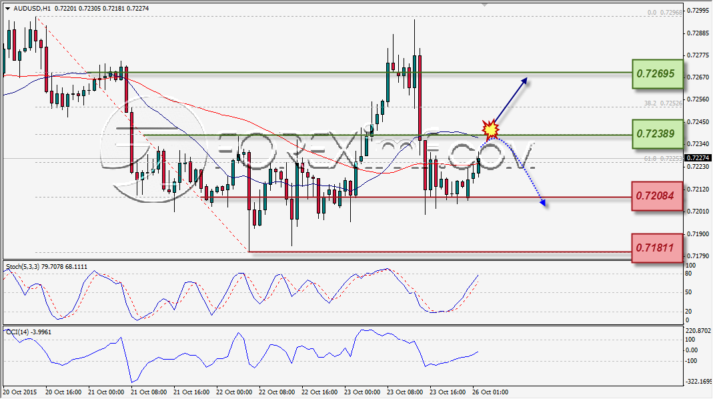The image size is (713, 399).
Task: Select the Fibonacci 38.2 0.72526 label
Action: point(663,103)
